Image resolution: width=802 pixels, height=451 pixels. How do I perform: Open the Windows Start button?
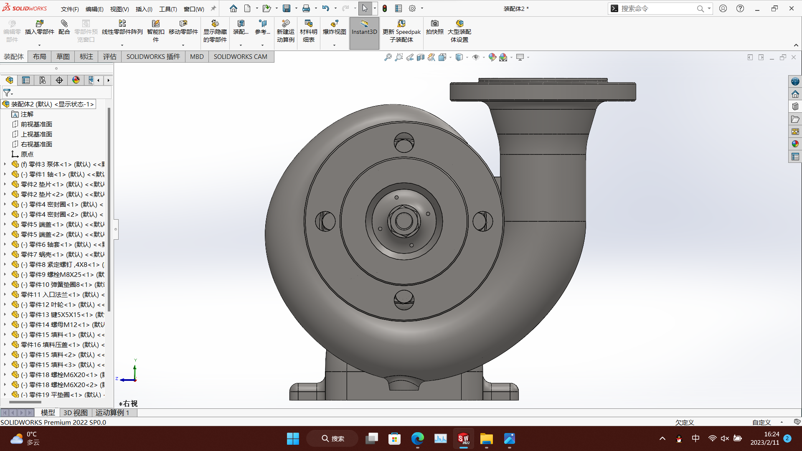pos(293,438)
